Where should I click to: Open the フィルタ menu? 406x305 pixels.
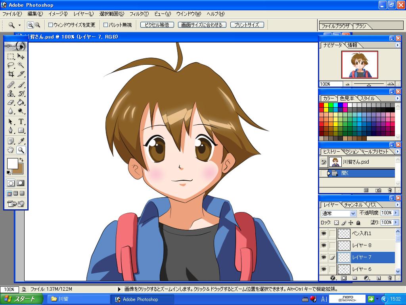139,14
